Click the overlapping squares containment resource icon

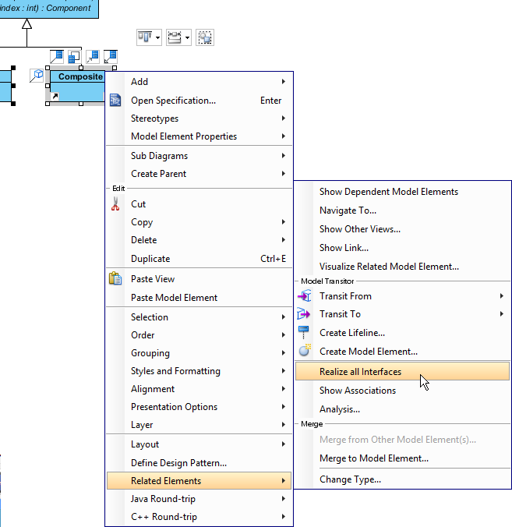coord(74,56)
